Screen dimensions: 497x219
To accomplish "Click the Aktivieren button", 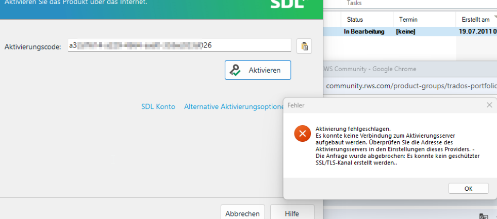I will click(258, 70).
